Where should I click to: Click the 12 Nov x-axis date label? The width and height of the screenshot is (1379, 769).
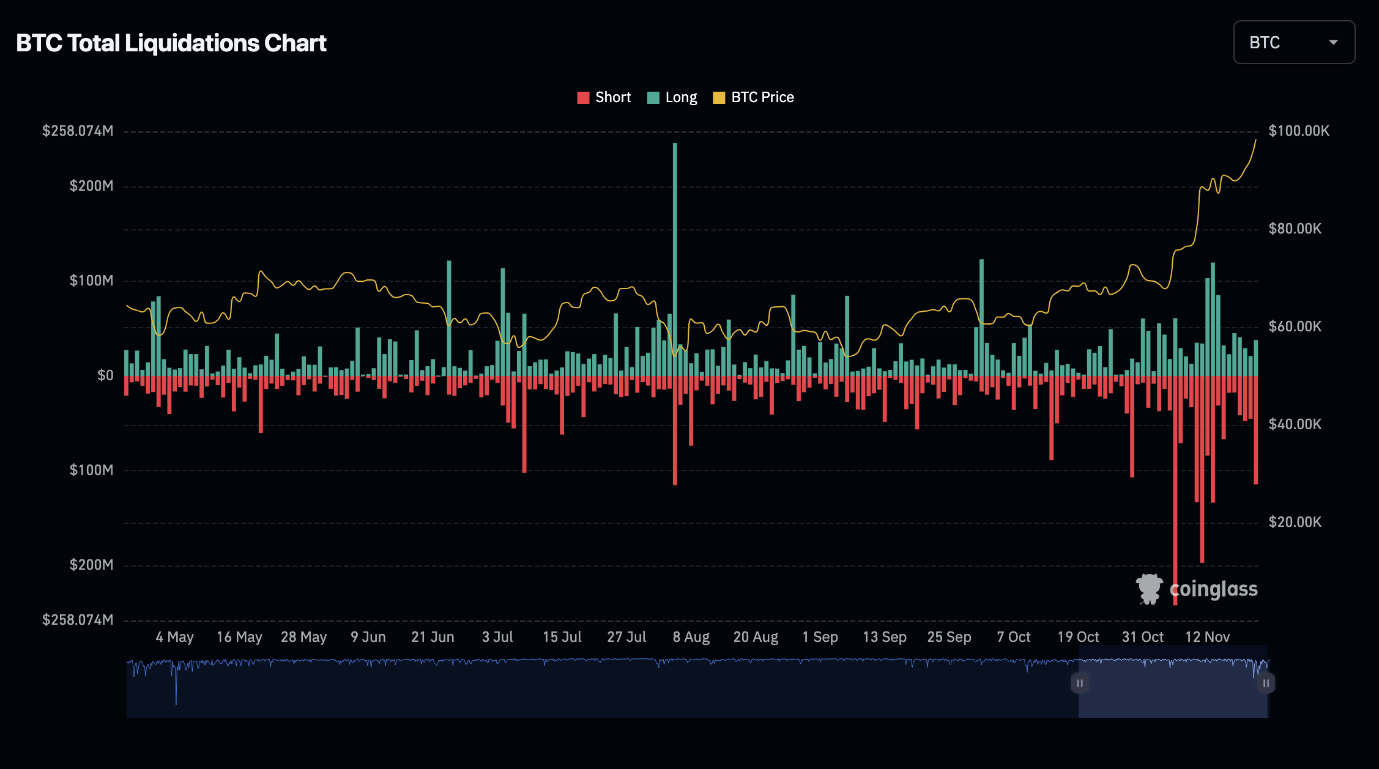point(1206,637)
